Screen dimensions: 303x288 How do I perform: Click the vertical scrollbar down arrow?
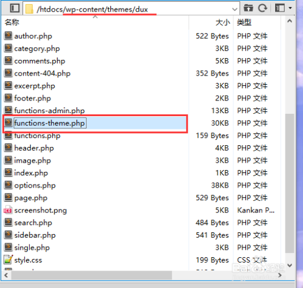pyautogui.click(x=290, y=266)
